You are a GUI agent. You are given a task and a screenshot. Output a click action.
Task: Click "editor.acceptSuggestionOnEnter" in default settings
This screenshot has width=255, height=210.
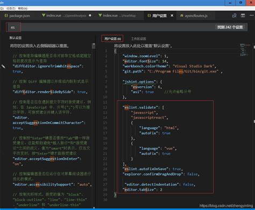(x=46, y=158)
